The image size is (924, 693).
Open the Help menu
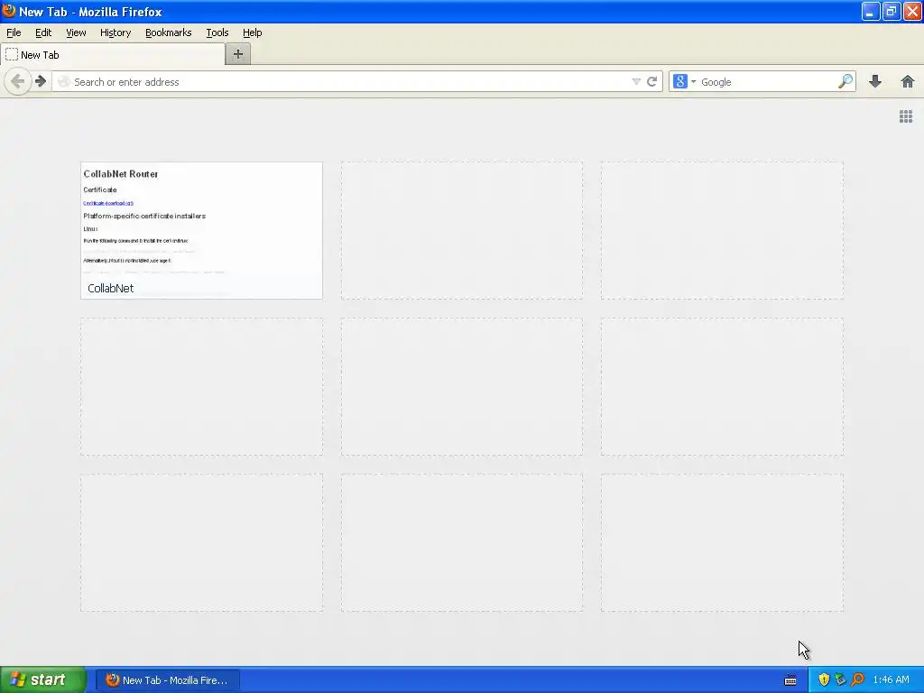pyautogui.click(x=253, y=32)
